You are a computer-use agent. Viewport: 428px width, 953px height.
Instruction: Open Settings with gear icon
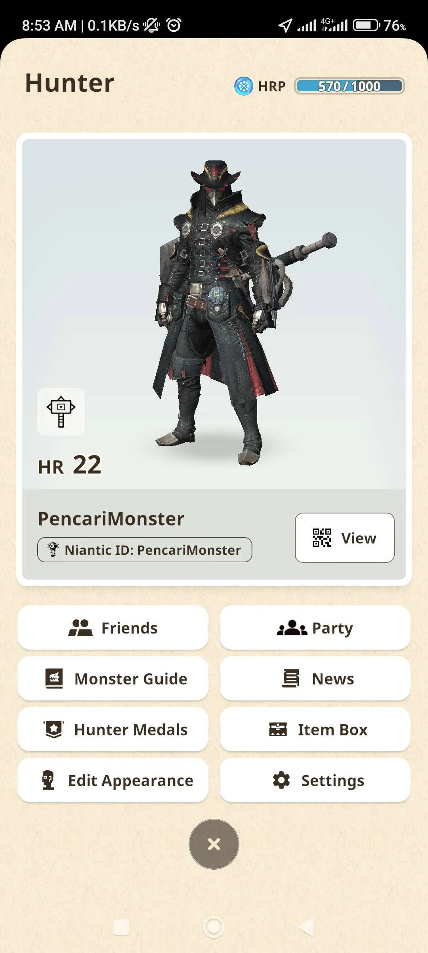click(x=315, y=780)
